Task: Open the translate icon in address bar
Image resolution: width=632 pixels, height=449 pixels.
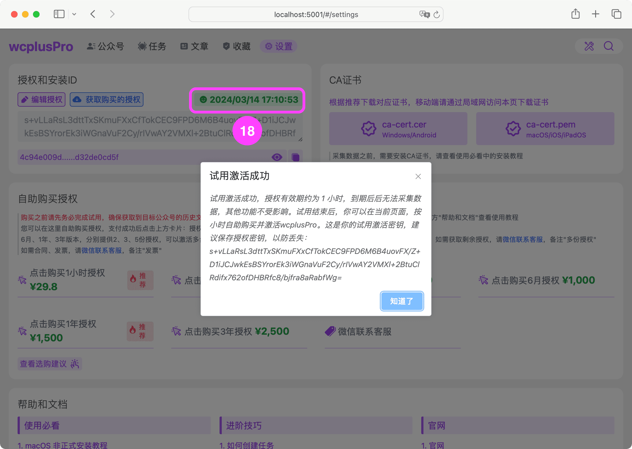Action: click(425, 14)
